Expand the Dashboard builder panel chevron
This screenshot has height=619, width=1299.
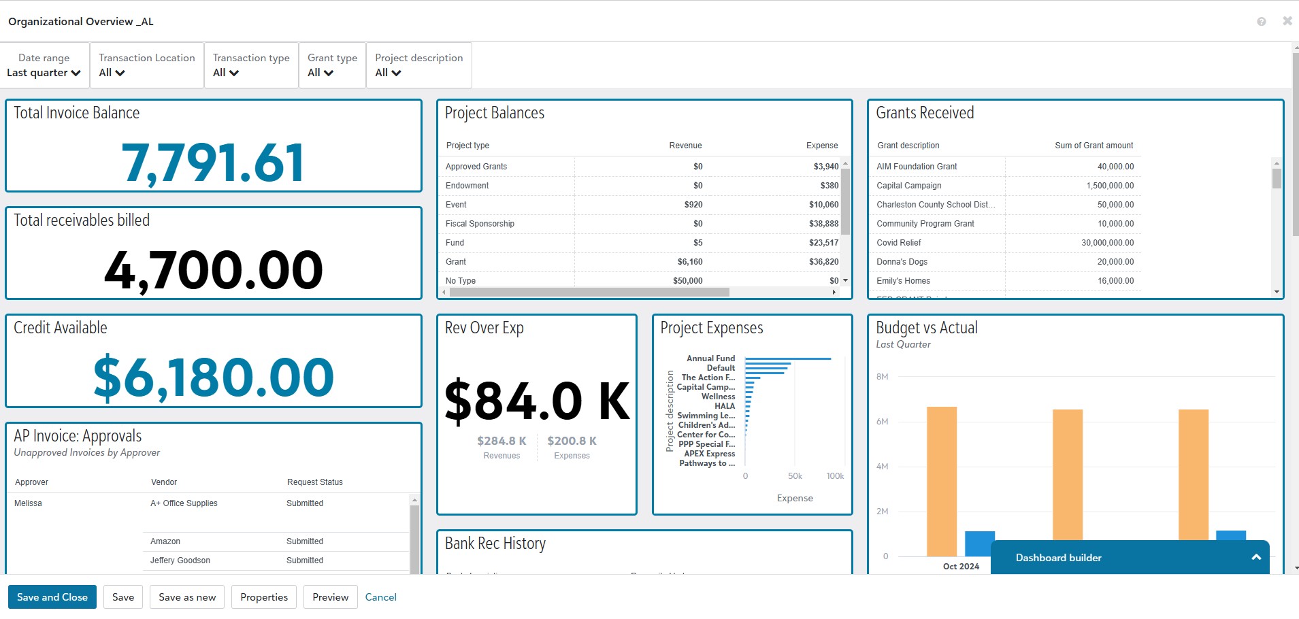1255,557
